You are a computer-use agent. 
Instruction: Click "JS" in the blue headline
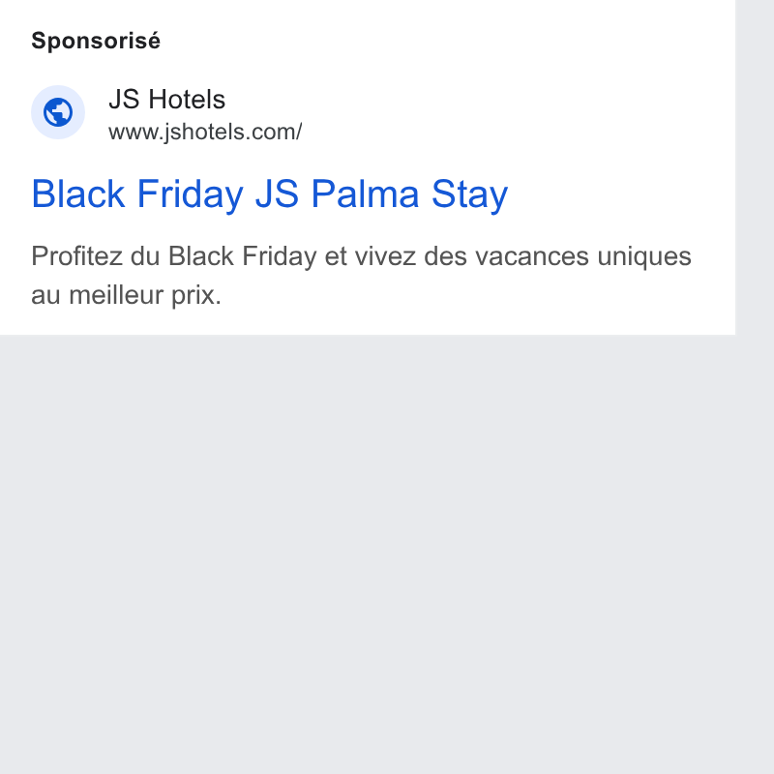[x=277, y=194]
